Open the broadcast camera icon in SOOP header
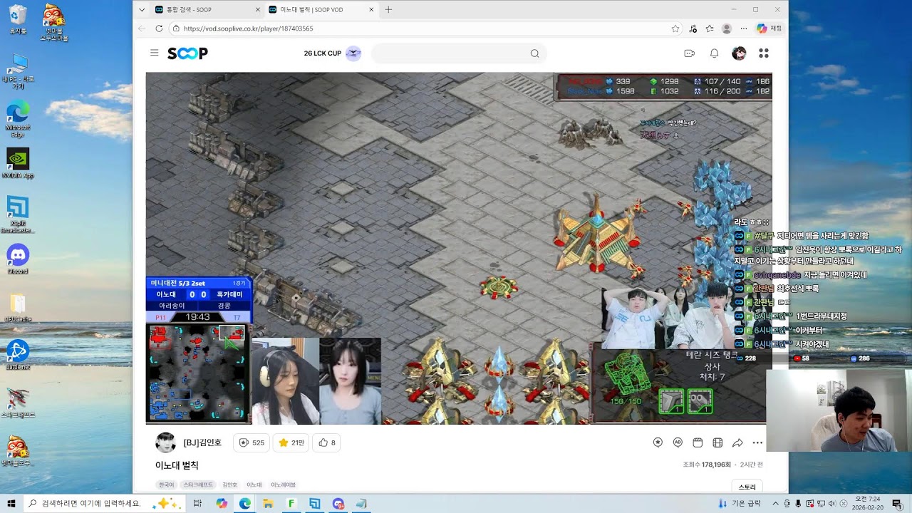 pyautogui.click(x=689, y=53)
